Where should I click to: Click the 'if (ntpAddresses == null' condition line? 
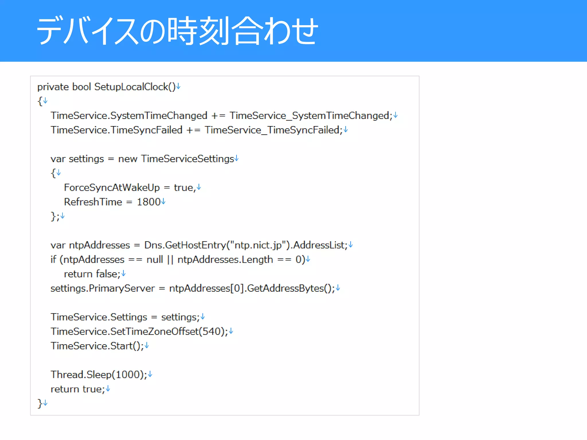(178, 260)
